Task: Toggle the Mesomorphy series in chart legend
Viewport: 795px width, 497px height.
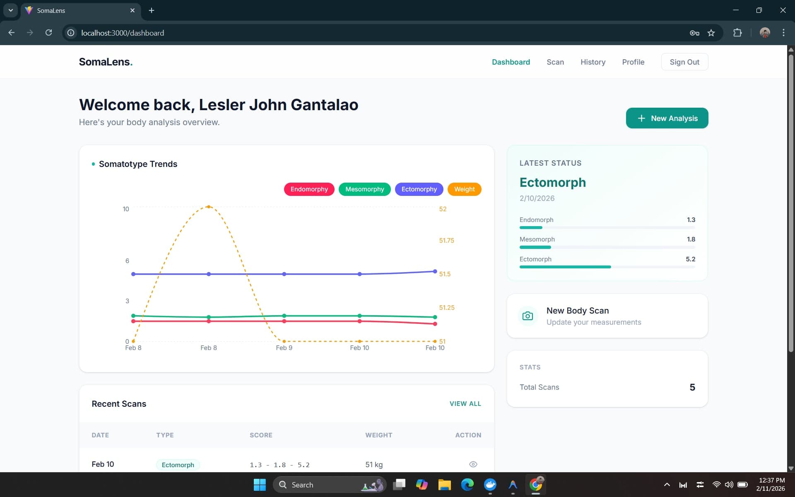Action: pyautogui.click(x=364, y=189)
